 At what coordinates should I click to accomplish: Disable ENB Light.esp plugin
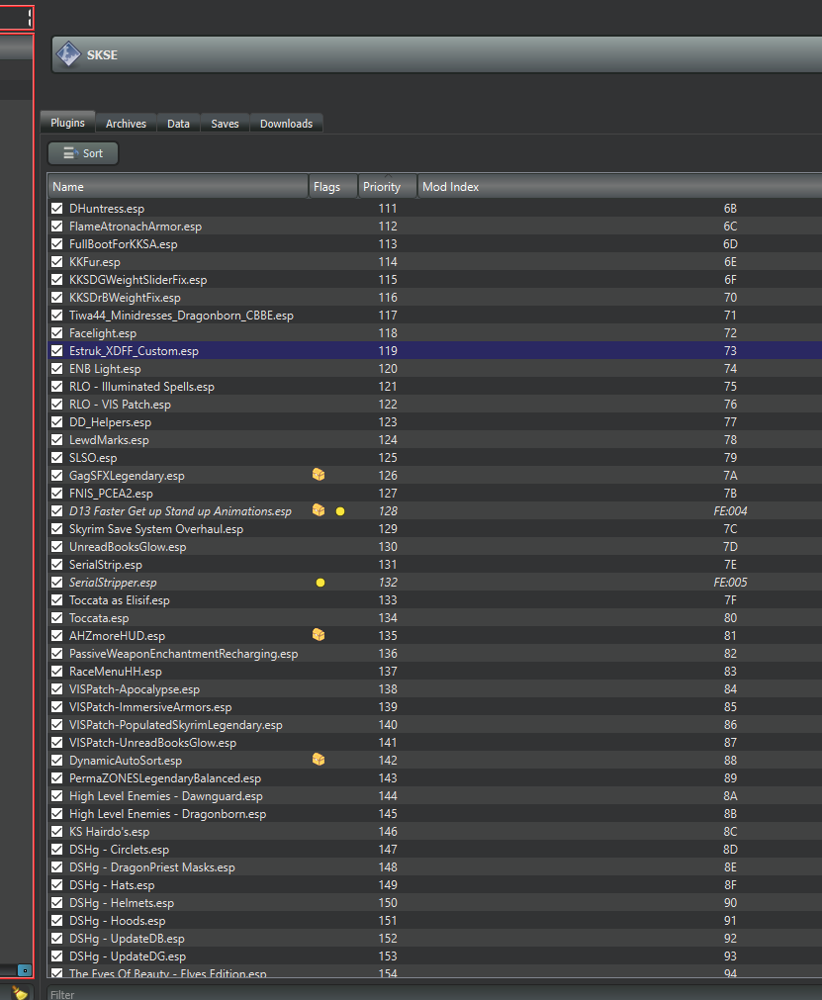56,369
